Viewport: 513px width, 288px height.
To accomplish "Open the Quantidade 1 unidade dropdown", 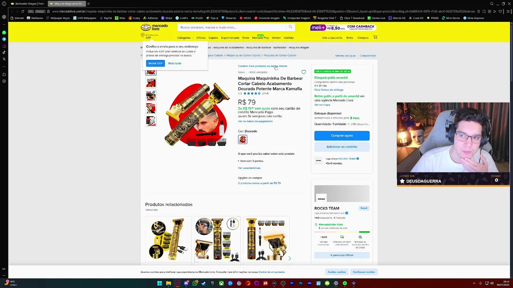I will (331, 124).
